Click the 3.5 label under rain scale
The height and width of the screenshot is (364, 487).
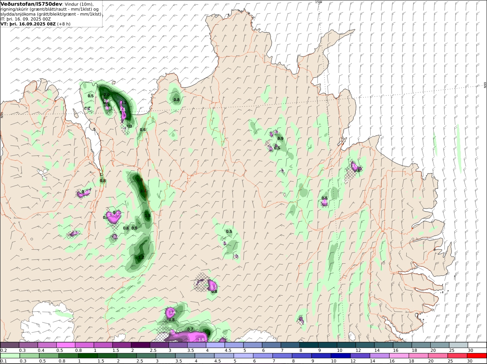coord(178,361)
